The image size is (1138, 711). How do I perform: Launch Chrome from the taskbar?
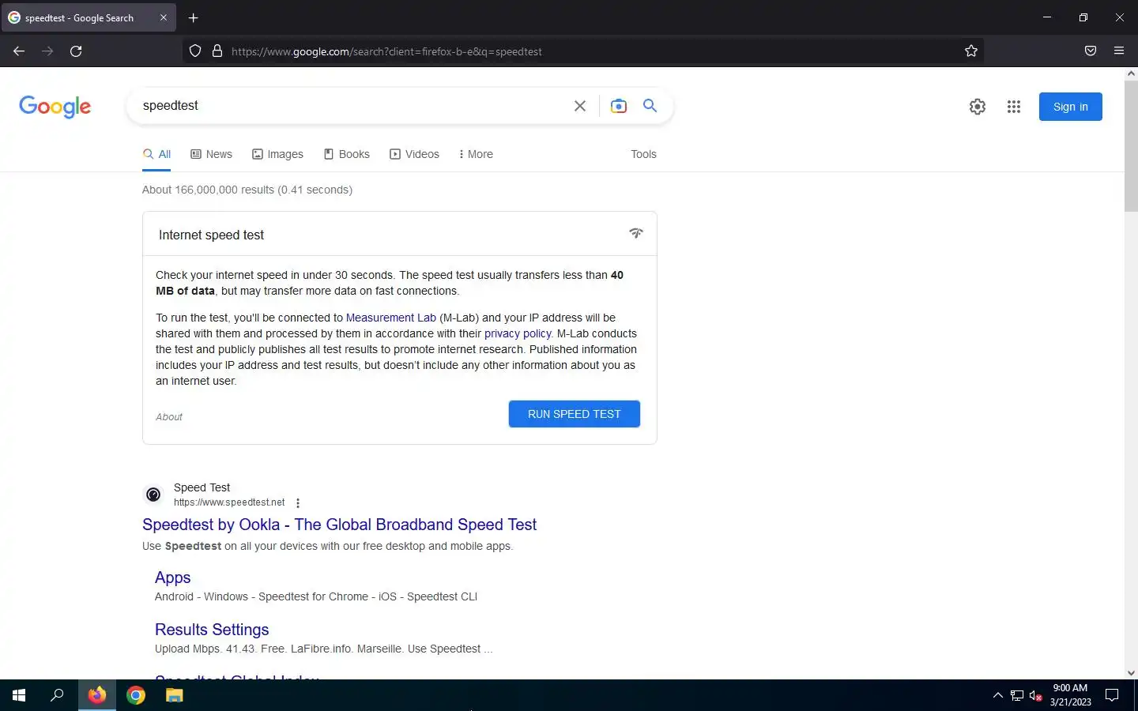[136, 695]
